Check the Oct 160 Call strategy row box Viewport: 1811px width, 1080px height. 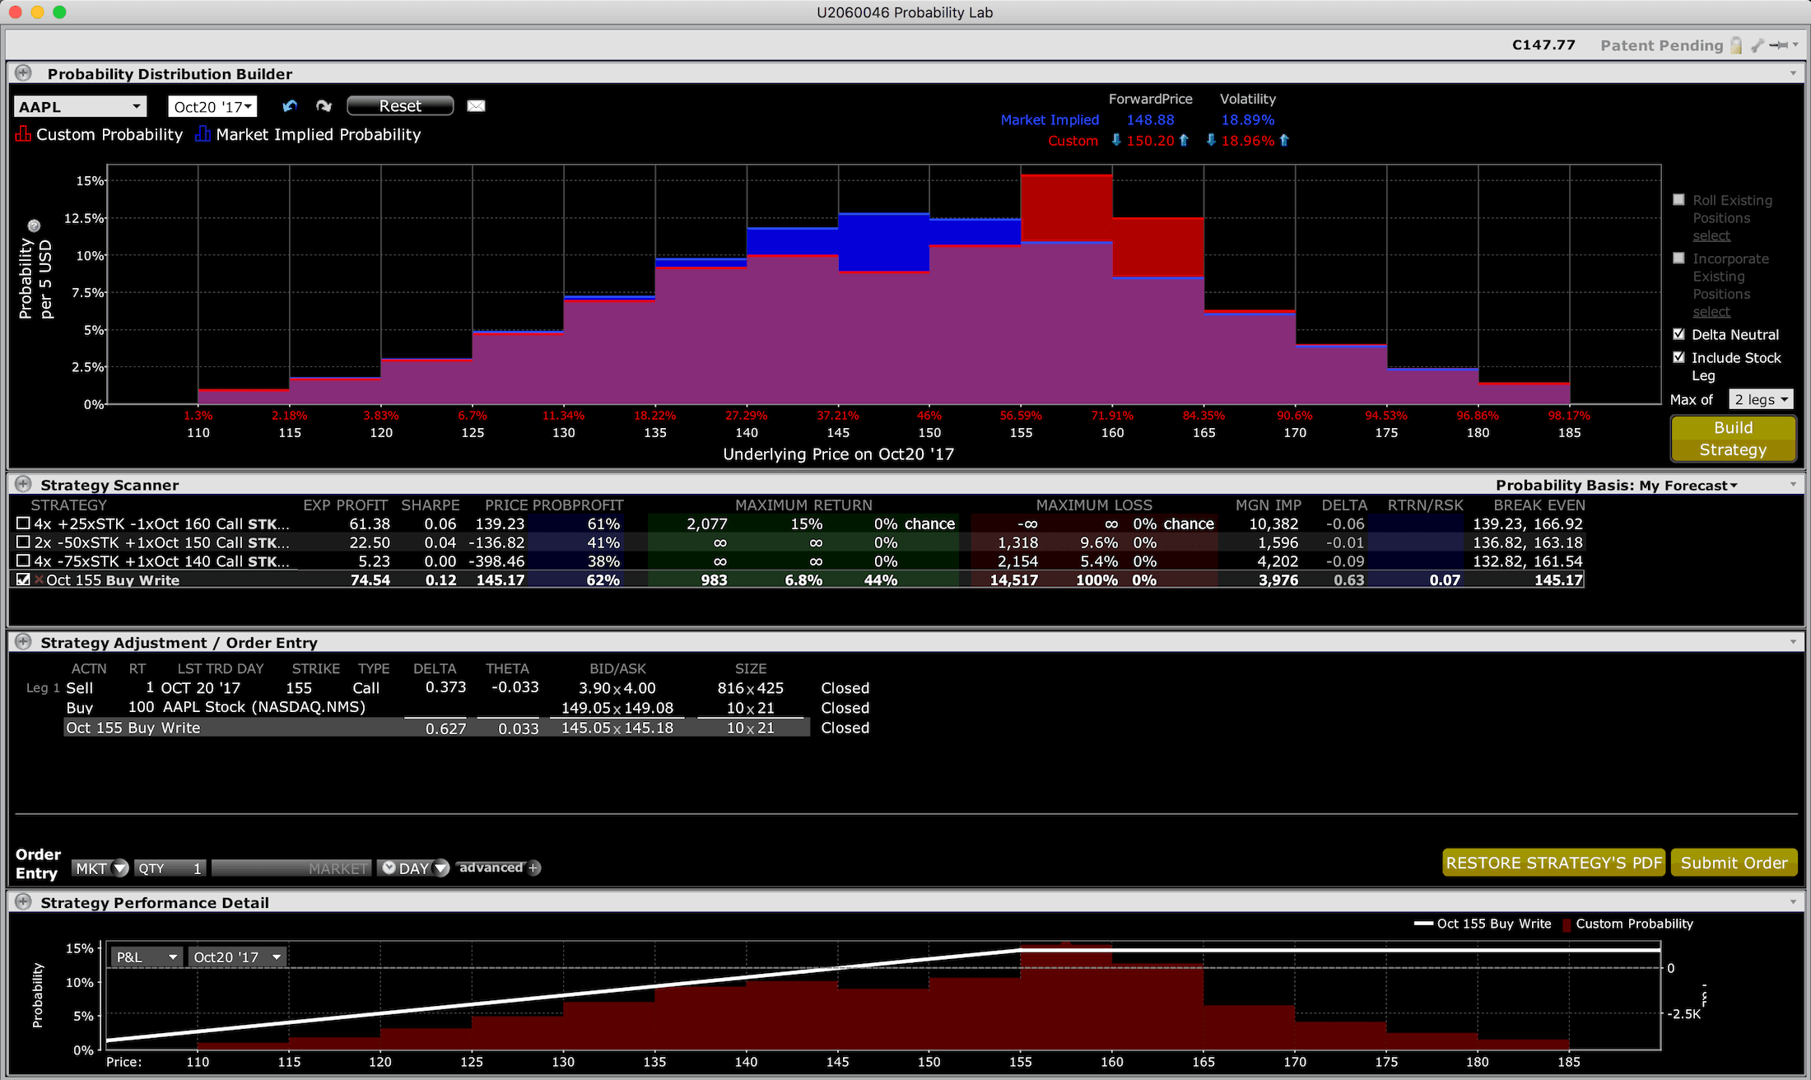23,524
